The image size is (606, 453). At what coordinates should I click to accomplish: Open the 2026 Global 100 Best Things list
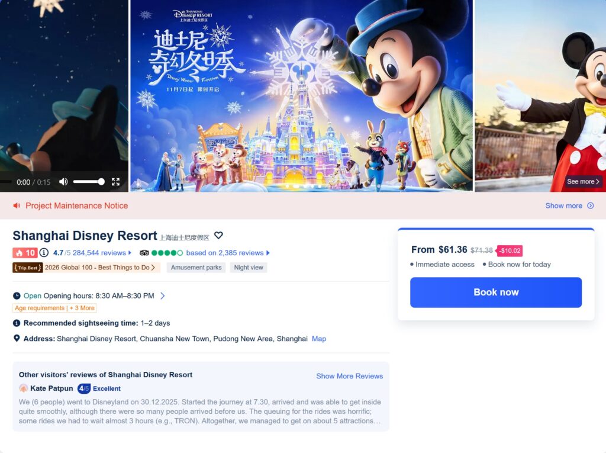click(x=99, y=267)
